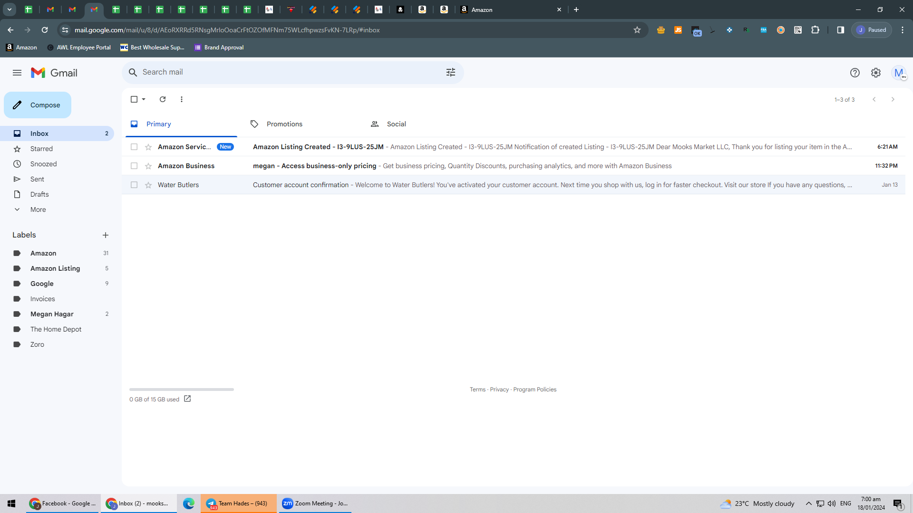Open Microsoft Edge from the taskbar

tap(189, 503)
